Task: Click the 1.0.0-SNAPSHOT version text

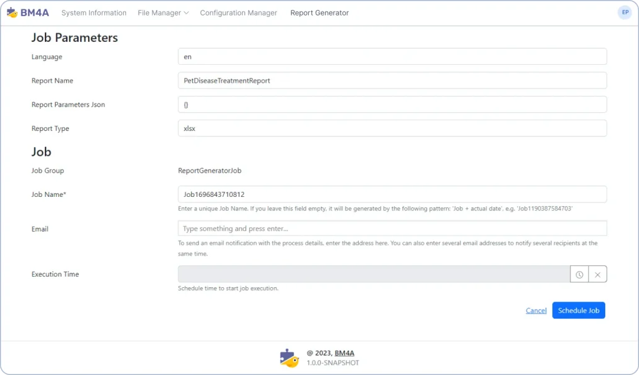Action: point(333,363)
